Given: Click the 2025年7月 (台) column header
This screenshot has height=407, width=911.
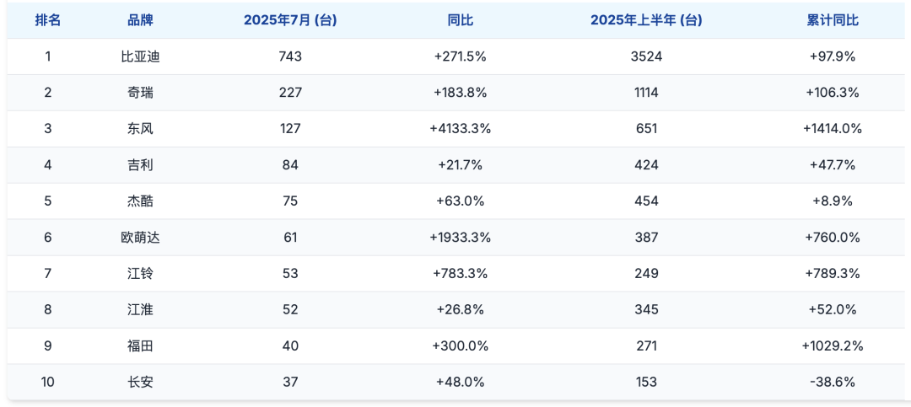Looking at the screenshot, I should pos(290,20).
